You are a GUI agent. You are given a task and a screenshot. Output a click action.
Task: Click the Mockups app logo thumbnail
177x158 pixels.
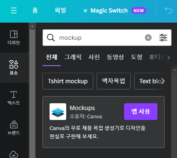(x=58, y=112)
